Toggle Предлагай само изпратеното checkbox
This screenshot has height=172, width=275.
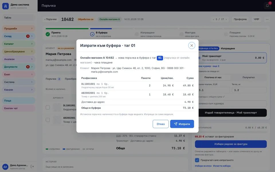197,160
